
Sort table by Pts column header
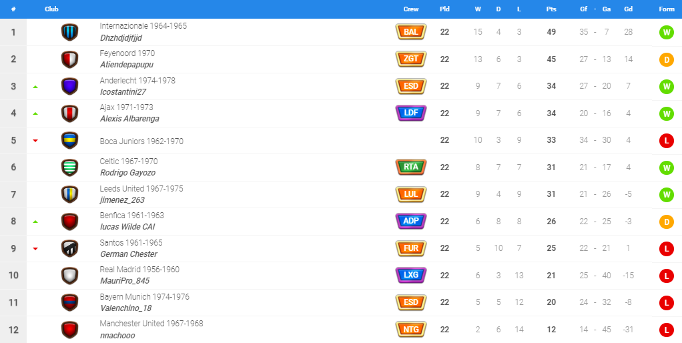(551, 9)
